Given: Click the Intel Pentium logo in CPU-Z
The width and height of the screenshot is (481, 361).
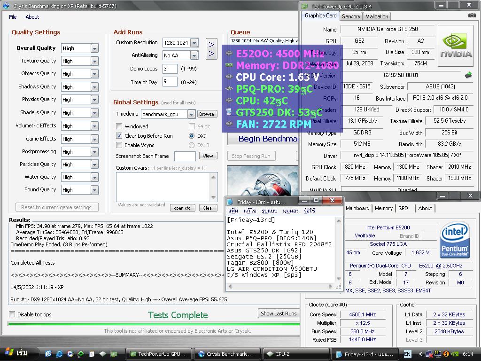Looking at the screenshot, I should 455,241.
